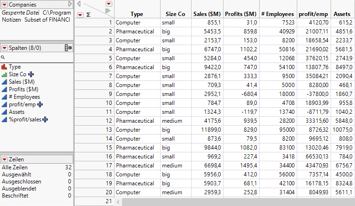
Task: Collapse the Companies panel with the arrow
Action: coord(70,4)
